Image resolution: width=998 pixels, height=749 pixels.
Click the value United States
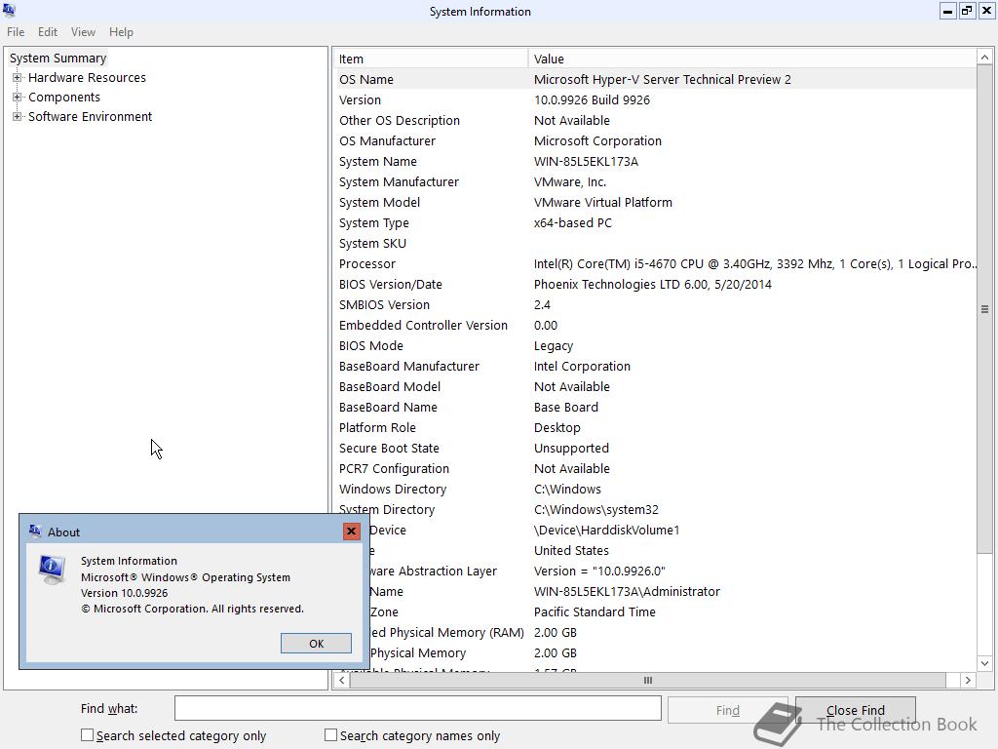[571, 550]
